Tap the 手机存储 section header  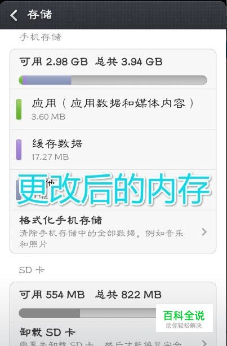click(x=41, y=37)
